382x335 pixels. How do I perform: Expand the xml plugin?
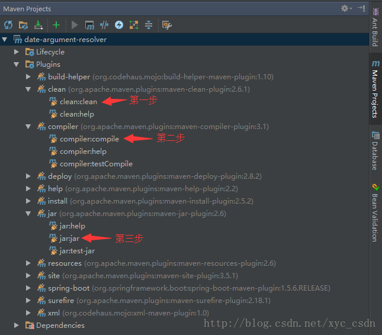coord(28,313)
